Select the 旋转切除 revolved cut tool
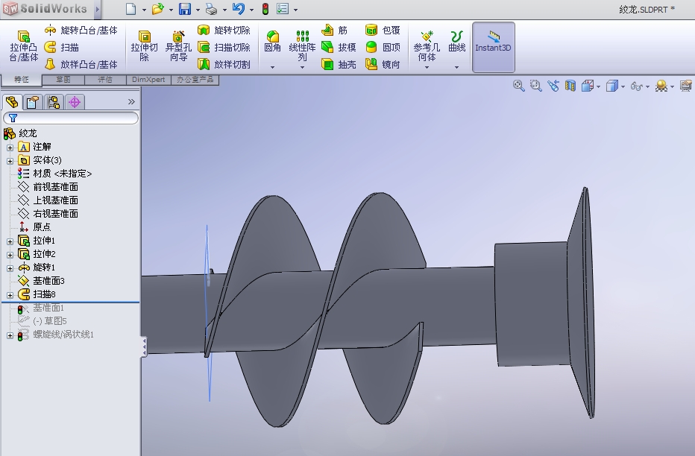This screenshot has width=695, height=456. [224, 30]
